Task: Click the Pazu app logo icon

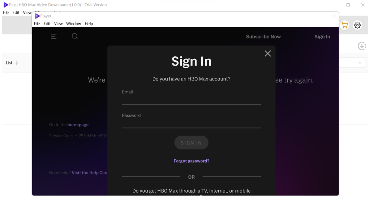Action: (x=6, y=5)
